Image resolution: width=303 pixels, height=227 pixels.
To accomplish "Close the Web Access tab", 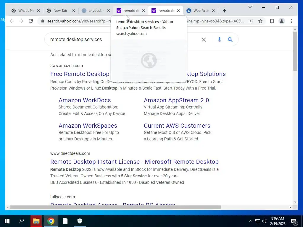I will (213, 11).
